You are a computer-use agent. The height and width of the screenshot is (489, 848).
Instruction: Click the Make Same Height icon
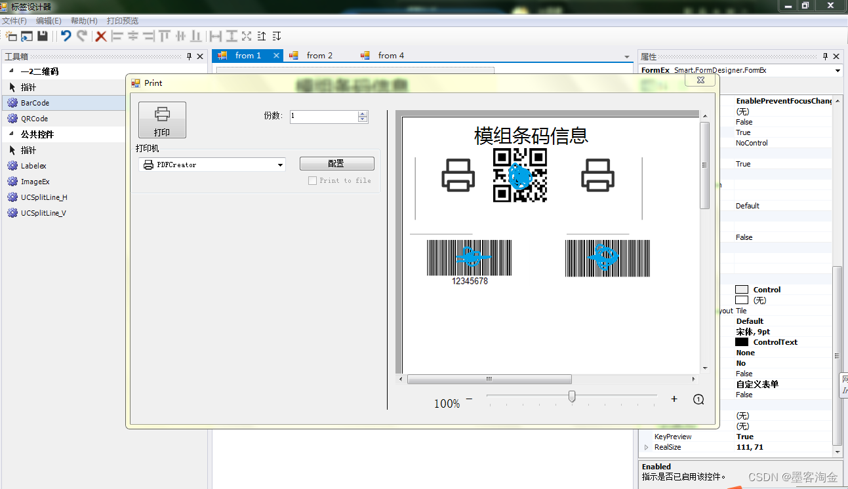(231, 36)
